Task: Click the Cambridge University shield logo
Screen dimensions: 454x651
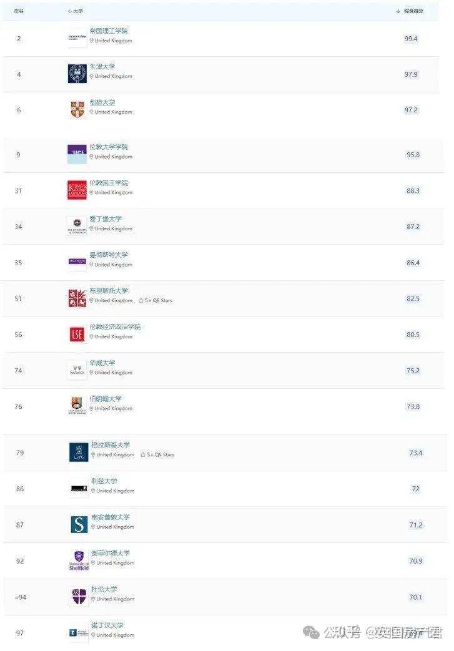Action: pyautogui.click(x=77, y=109)
